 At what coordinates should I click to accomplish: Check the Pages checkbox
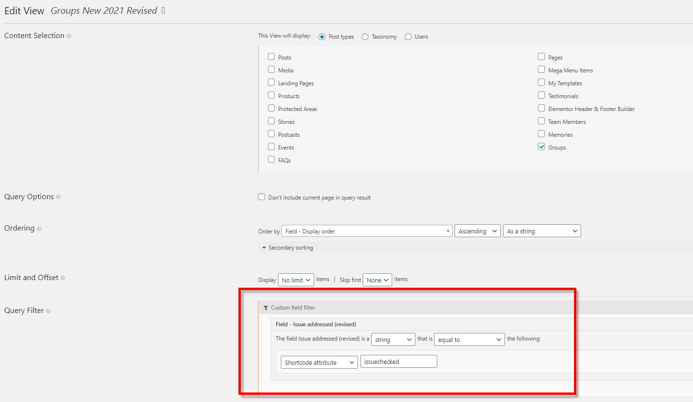click(541, 57)
